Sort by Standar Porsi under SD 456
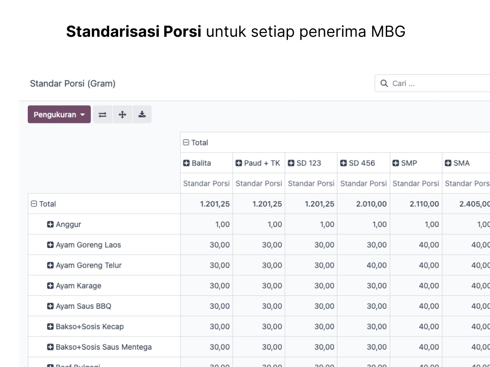This screenshot has width=490, height=367. click(x=364, y=183)
